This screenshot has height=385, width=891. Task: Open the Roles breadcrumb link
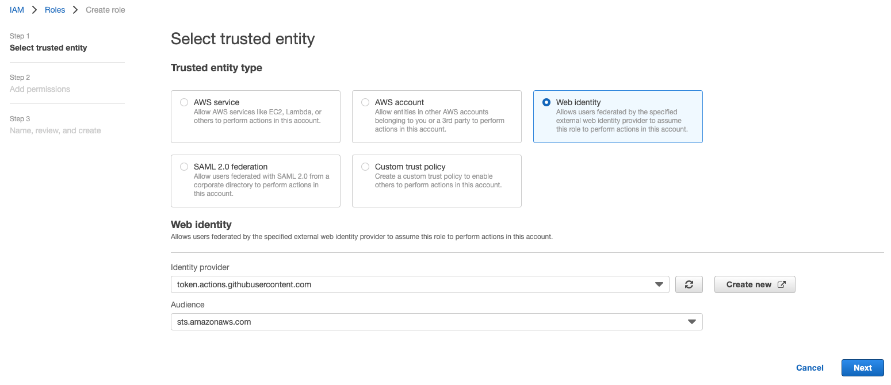point(55,10)
